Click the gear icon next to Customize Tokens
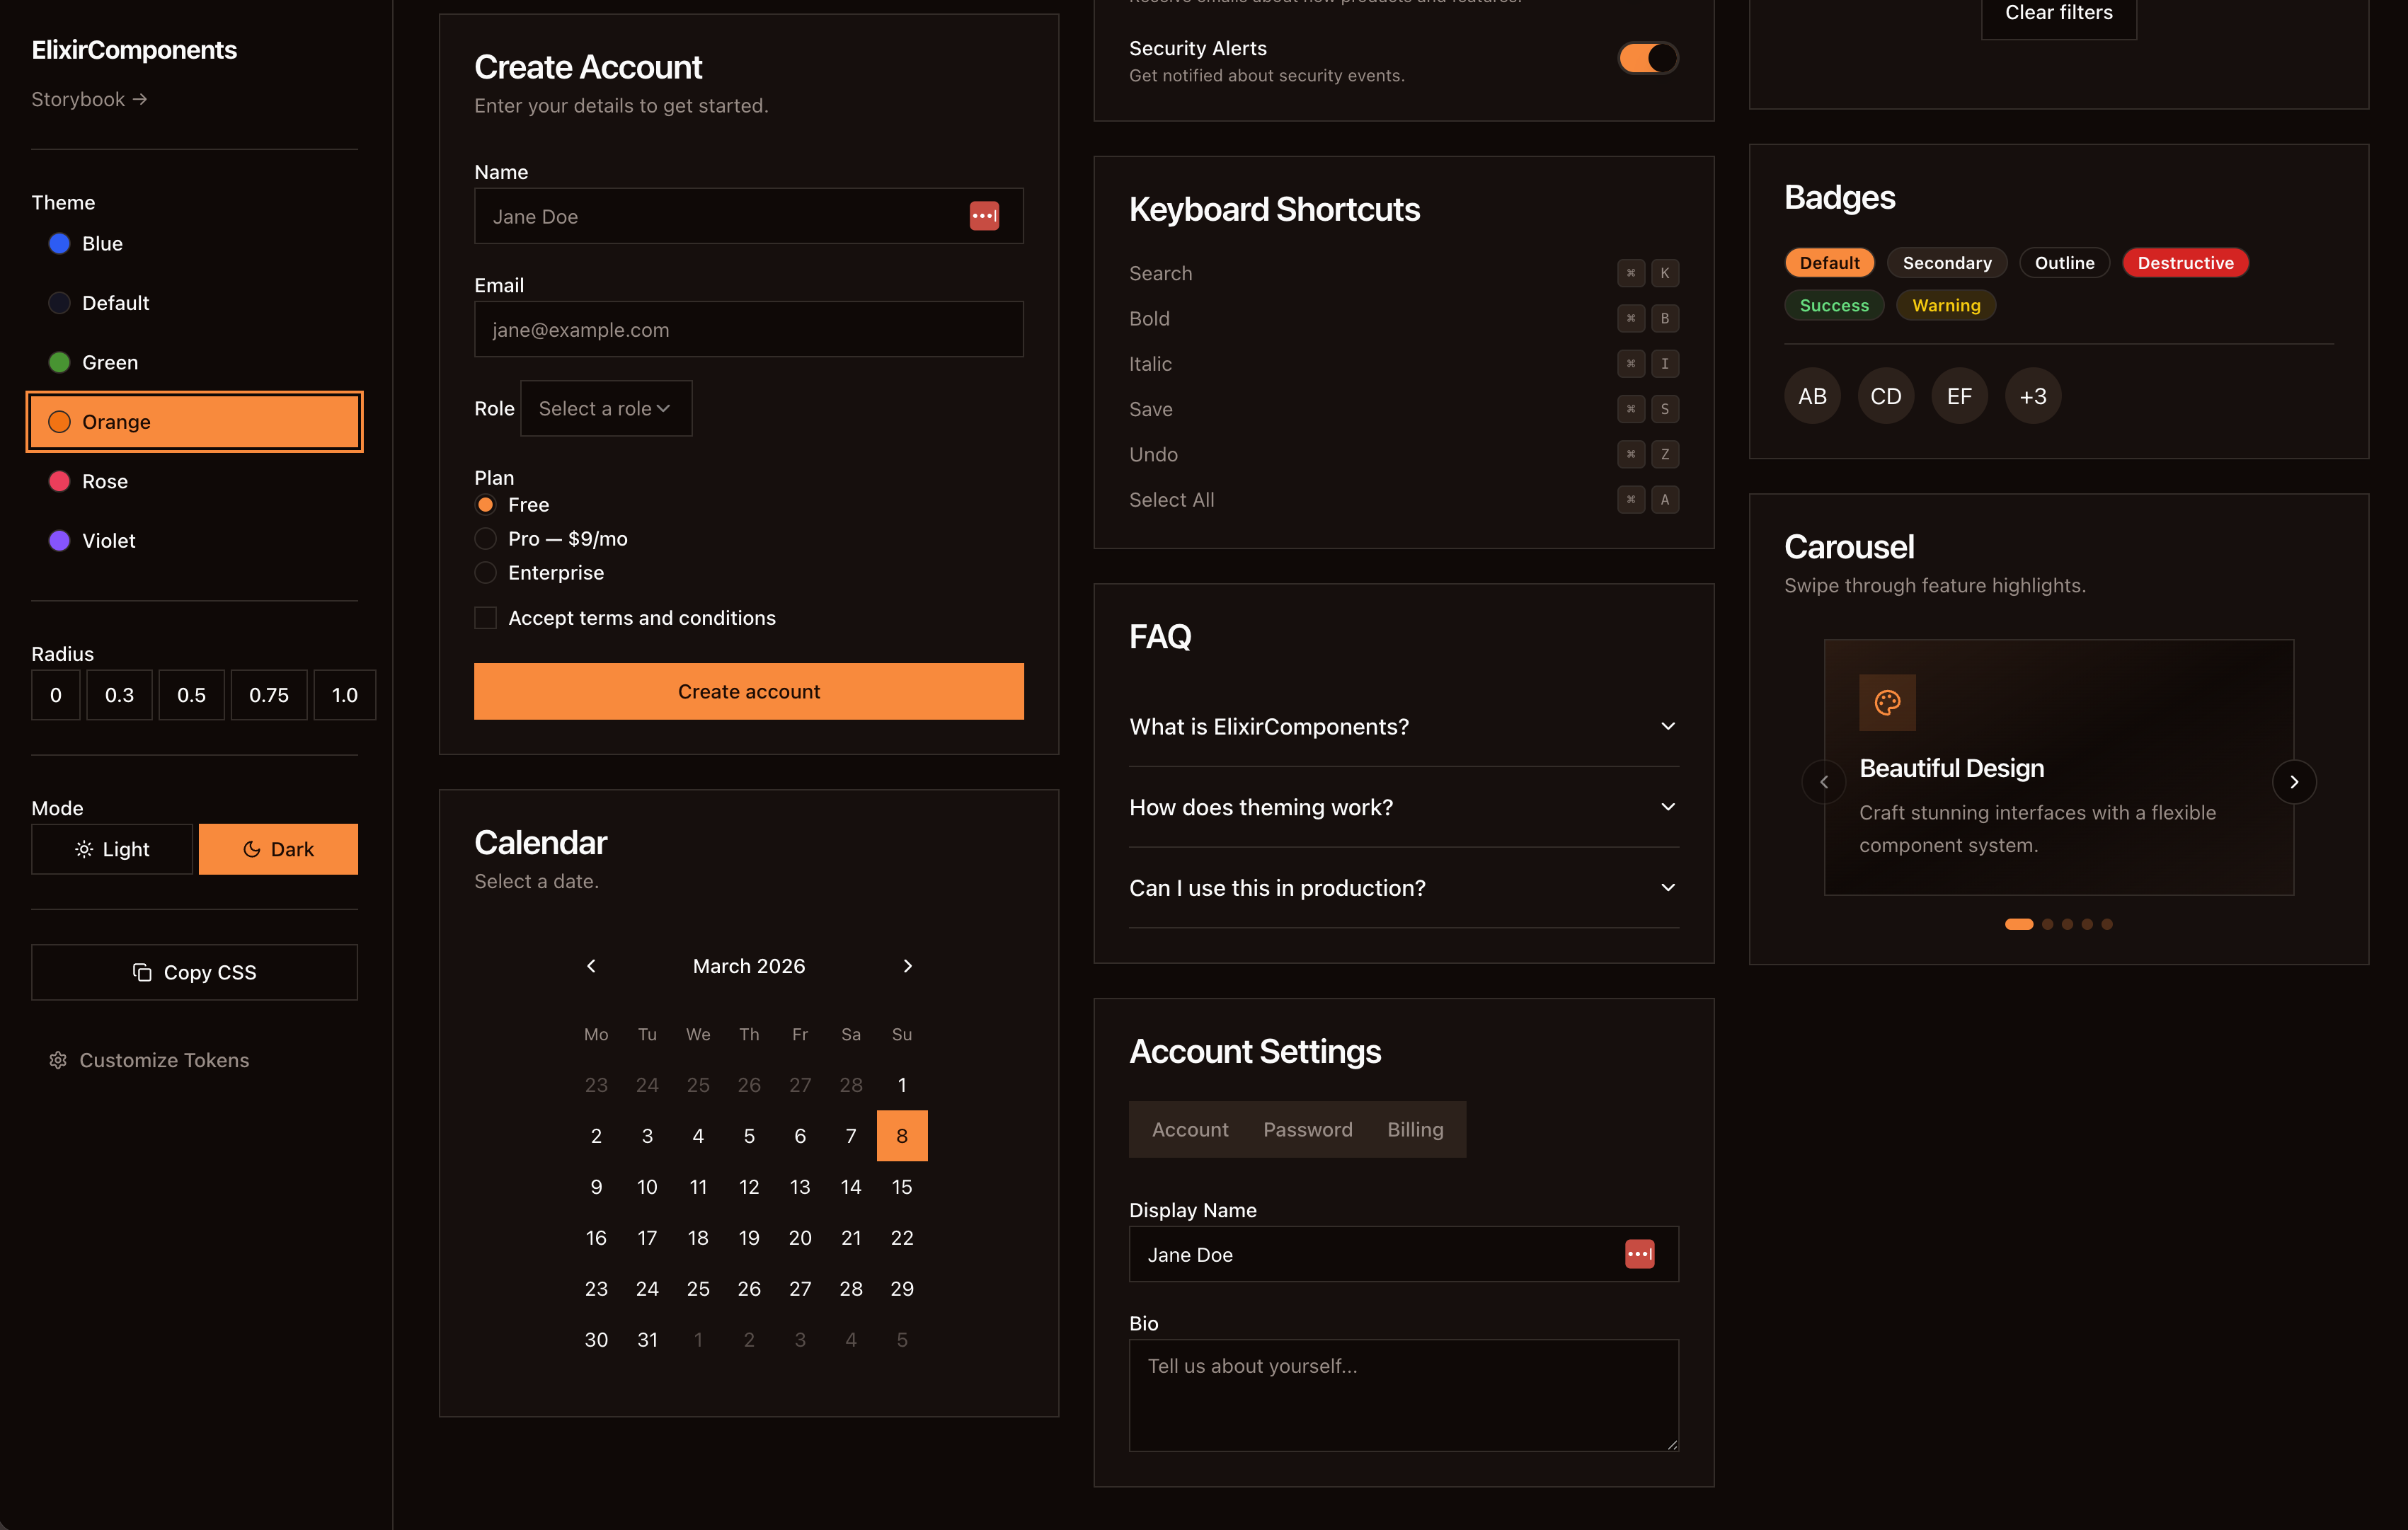The image size is (2408, 1530). (x=57, y=1060)
